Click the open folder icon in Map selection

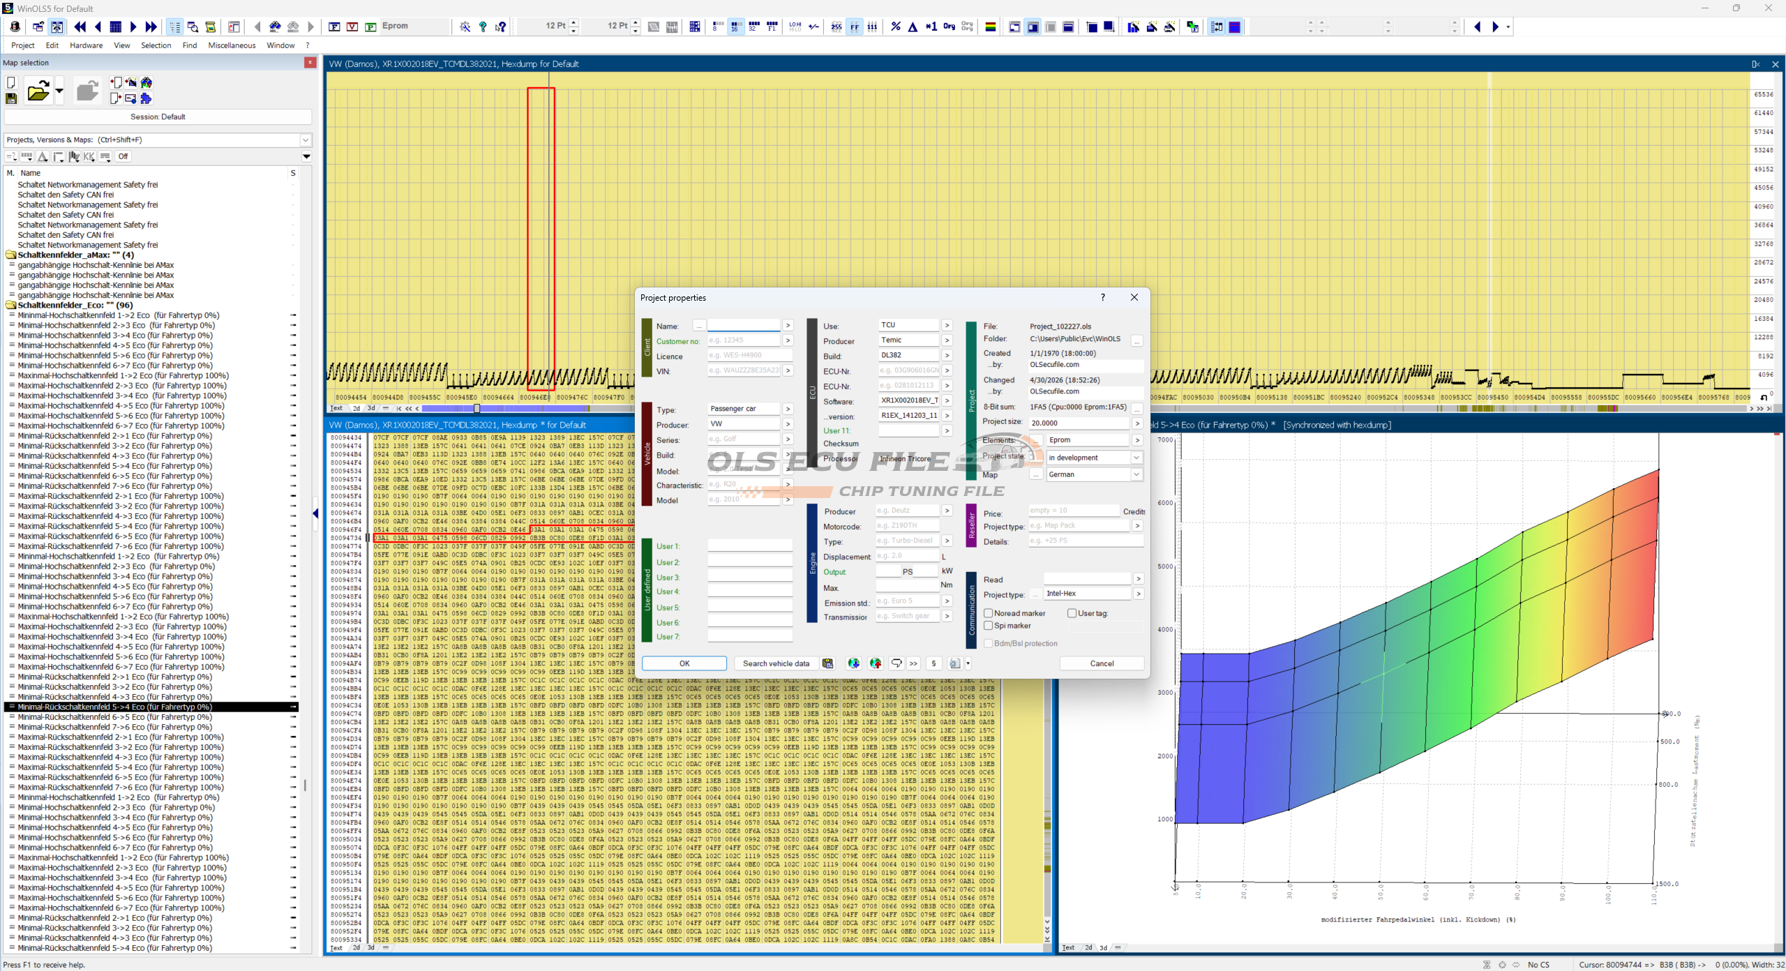click(38, 91)
